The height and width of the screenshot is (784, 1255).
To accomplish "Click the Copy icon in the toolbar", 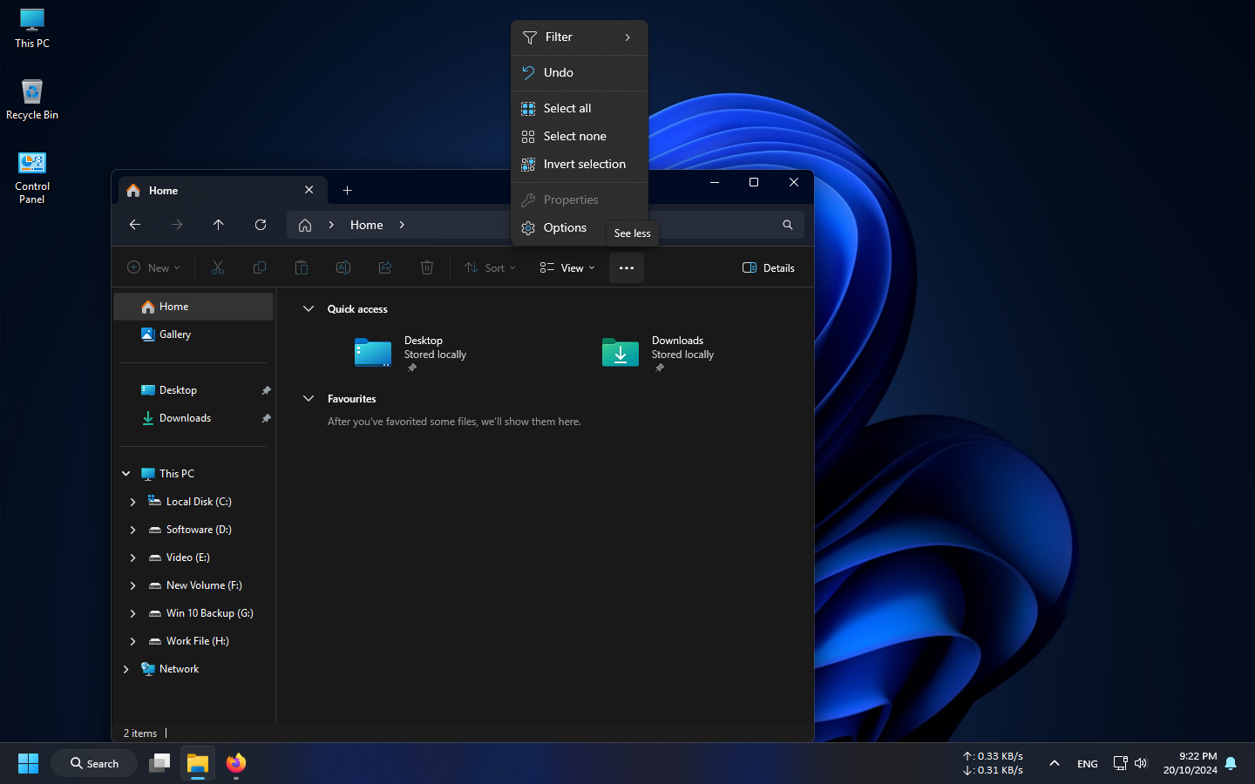I will [x=260, y=267].
